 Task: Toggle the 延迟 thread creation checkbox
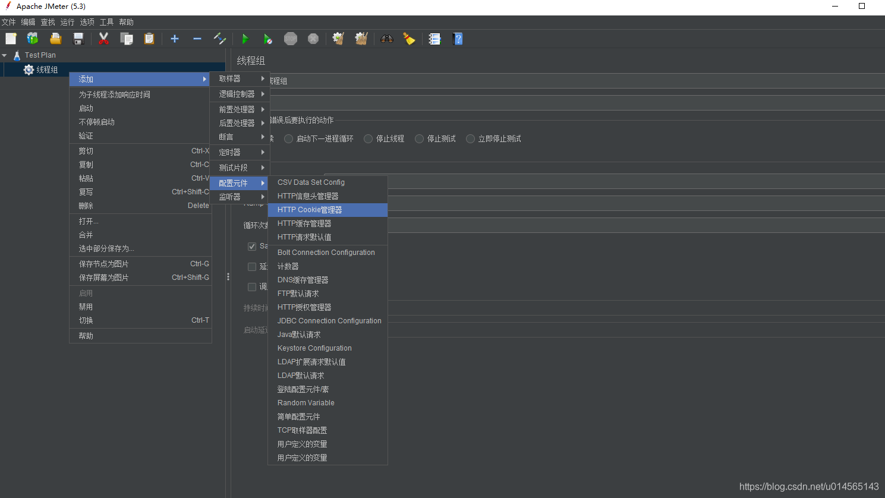click(x=252, y=267)
